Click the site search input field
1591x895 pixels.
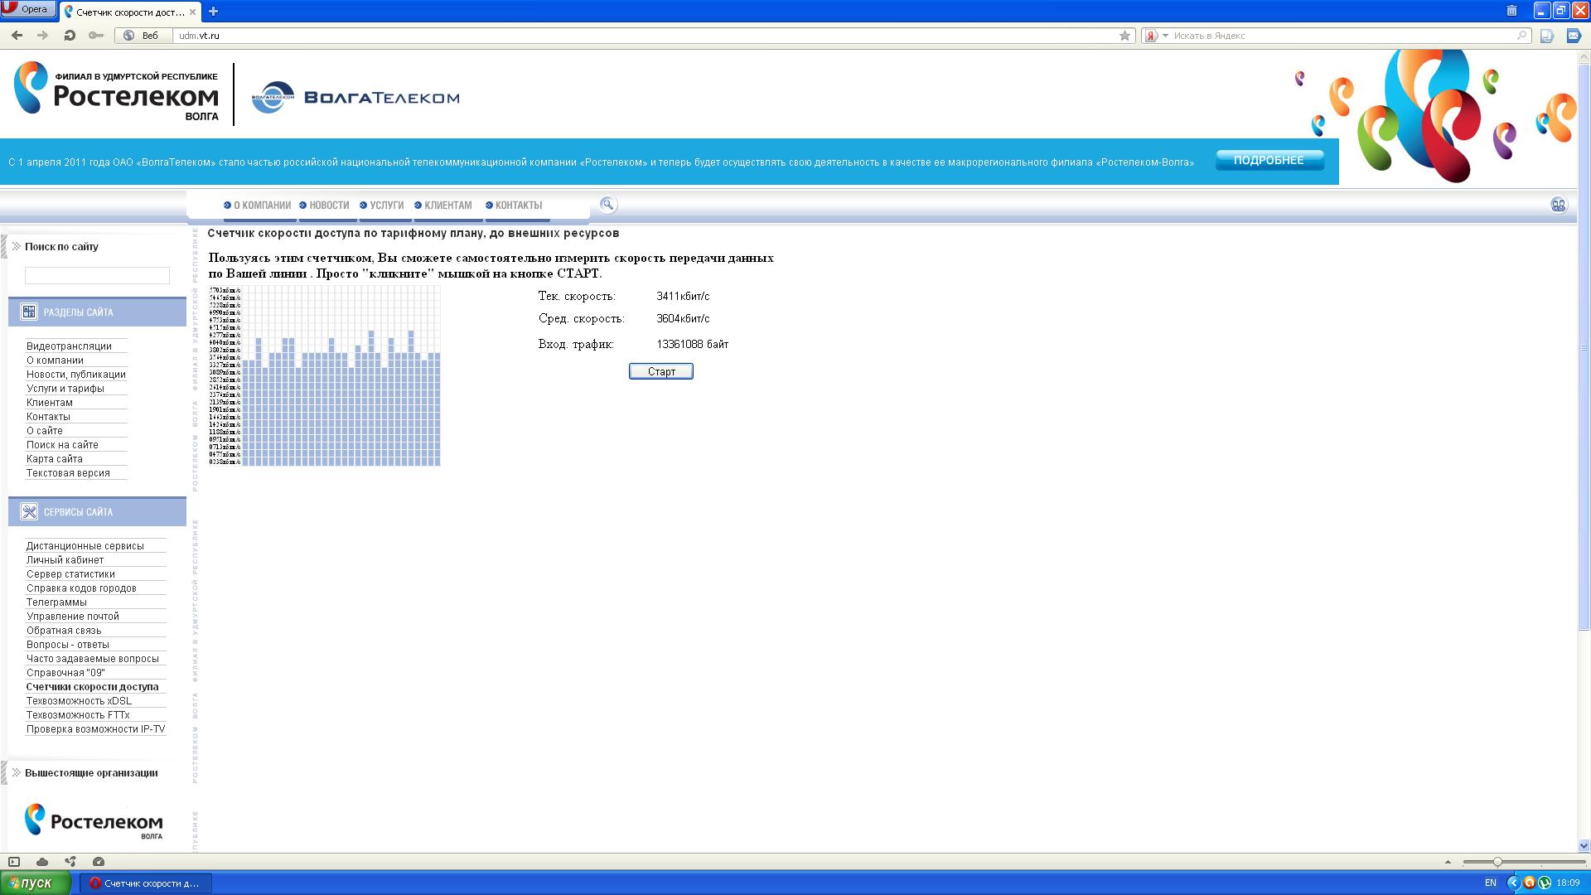click(97, 275)
